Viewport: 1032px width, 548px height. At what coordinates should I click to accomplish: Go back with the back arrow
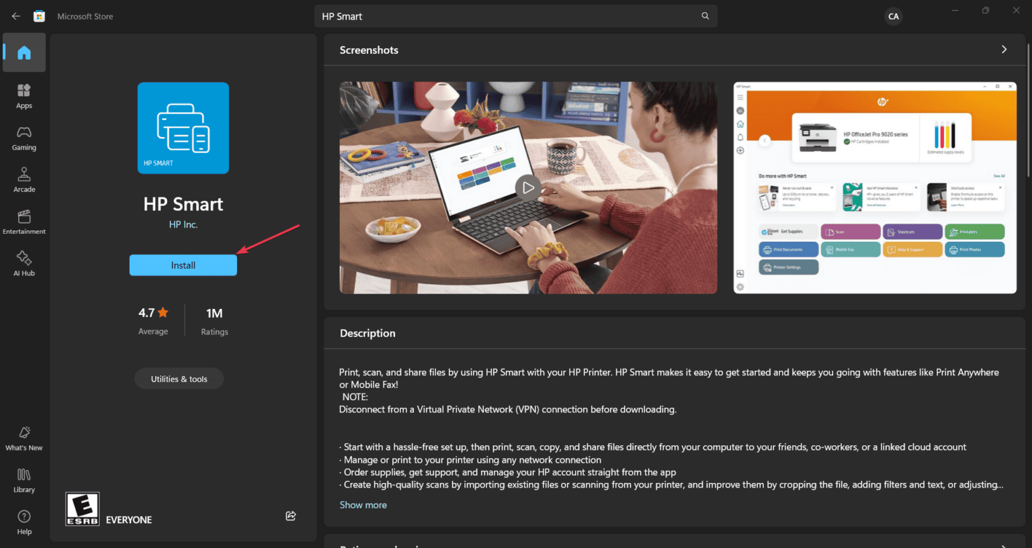point(15,16)
